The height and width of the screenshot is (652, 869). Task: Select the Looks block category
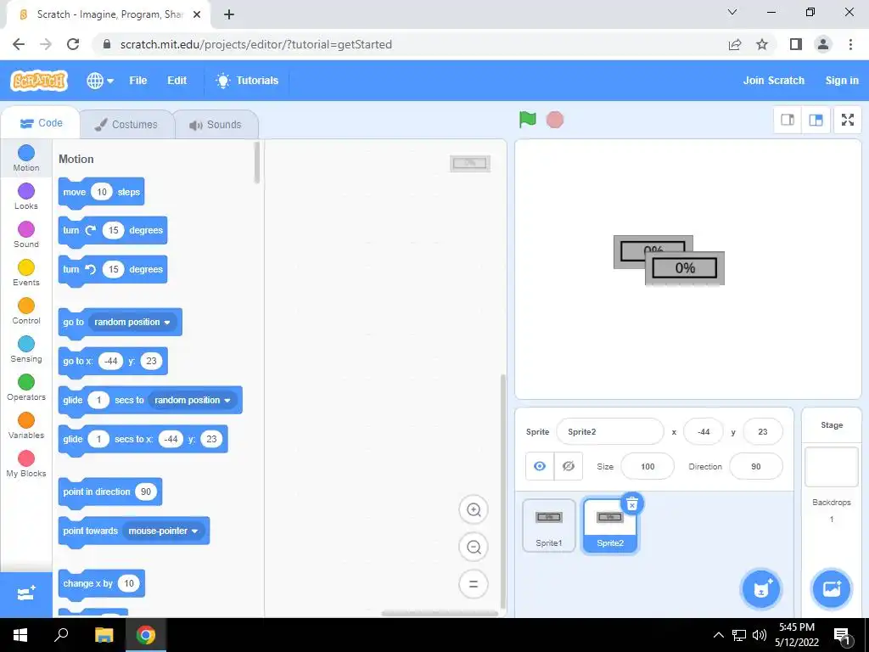26,196
